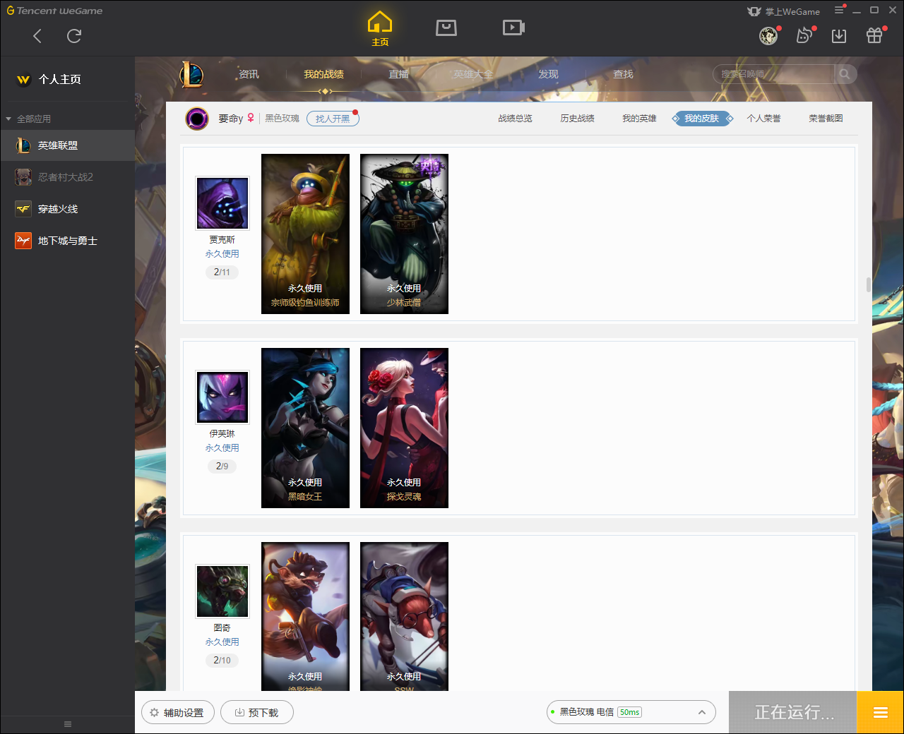The image size is (904, 734).
Task: Switch to the 英雄大全 tab
Action: pos(473,74)
